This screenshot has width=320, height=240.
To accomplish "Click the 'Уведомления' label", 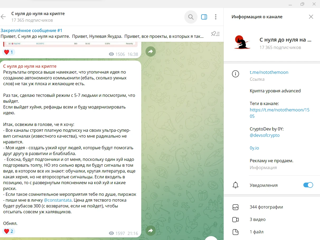I will 263,185.
